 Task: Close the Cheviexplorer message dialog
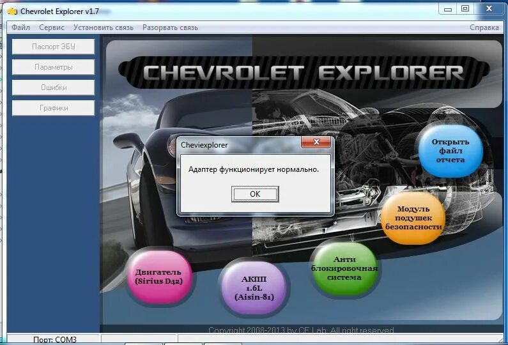[x=316, y=142]
